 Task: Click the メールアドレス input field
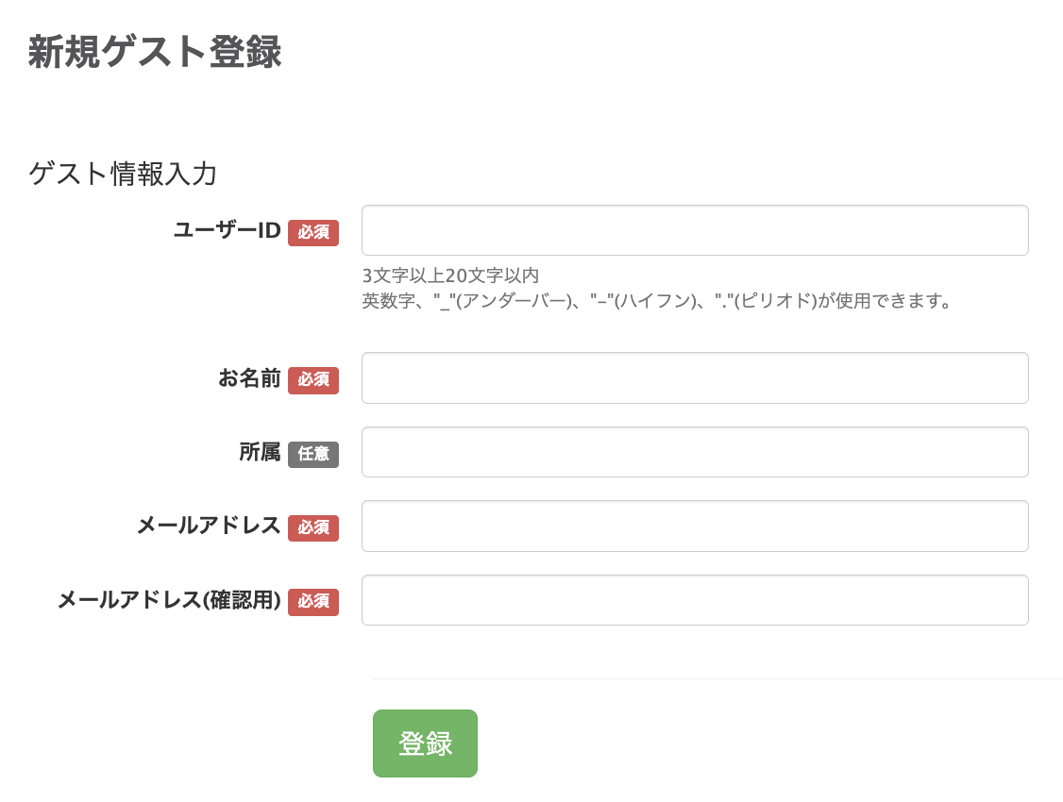(x=695, y=526)
